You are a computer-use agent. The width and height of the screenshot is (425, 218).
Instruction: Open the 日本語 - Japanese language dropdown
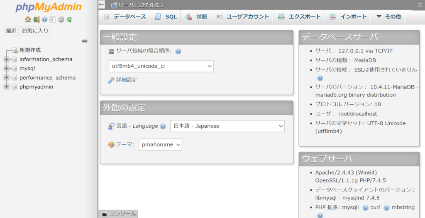227,126
